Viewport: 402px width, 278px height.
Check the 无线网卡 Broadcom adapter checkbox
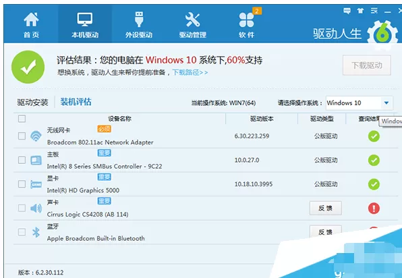[x=22, y=136]
